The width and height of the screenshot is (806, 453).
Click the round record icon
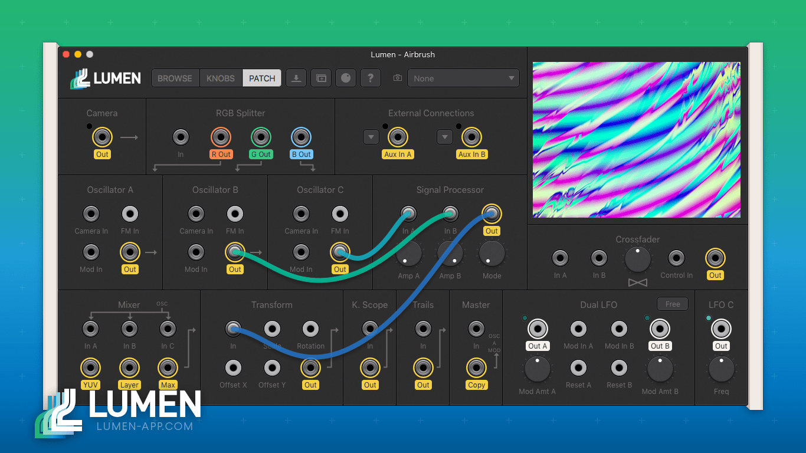coord(346,77)
